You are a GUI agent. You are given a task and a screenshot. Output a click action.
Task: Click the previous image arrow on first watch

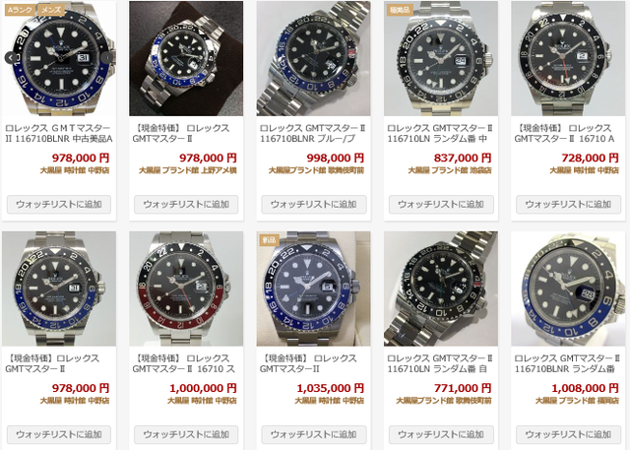point(11,58)
